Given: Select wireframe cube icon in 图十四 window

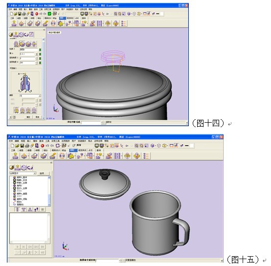Looking at the screenshot, I should [134, 14].
